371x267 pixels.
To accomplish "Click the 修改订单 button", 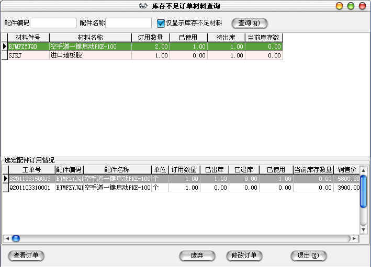I will [244, 256].
